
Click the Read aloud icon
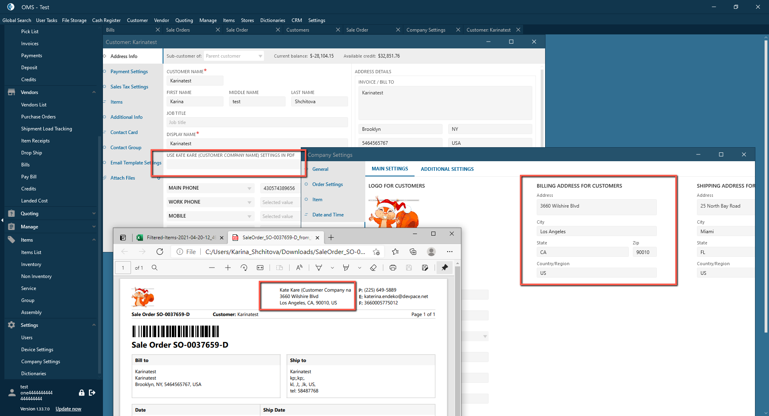coord(299,268)
